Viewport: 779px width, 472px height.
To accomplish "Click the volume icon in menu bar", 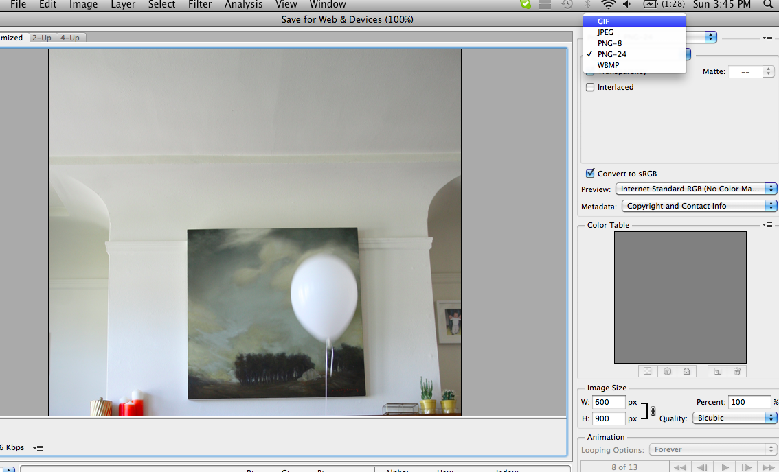I will tap(627, 5).
